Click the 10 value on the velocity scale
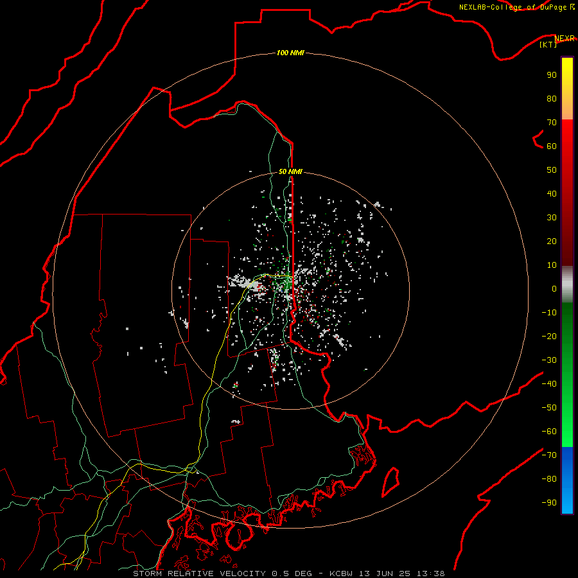 [x=552, y=265]
